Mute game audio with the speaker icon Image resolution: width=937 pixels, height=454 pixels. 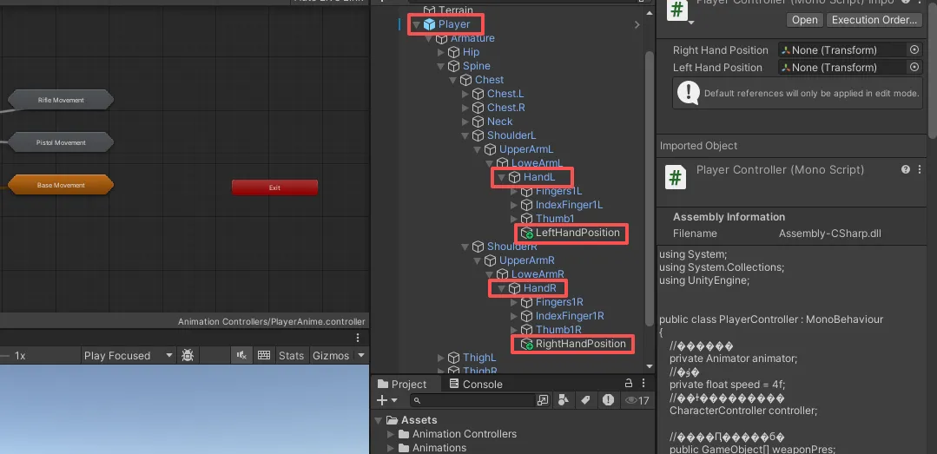tap(241, 355)
